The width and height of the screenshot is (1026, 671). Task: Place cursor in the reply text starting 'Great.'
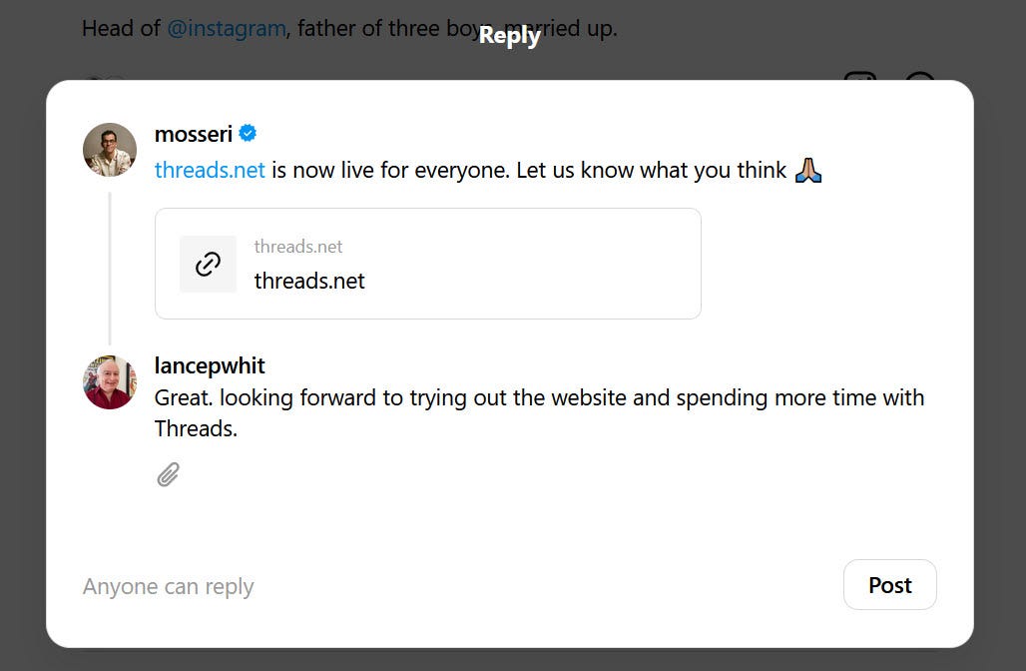(x=539, y=413)
